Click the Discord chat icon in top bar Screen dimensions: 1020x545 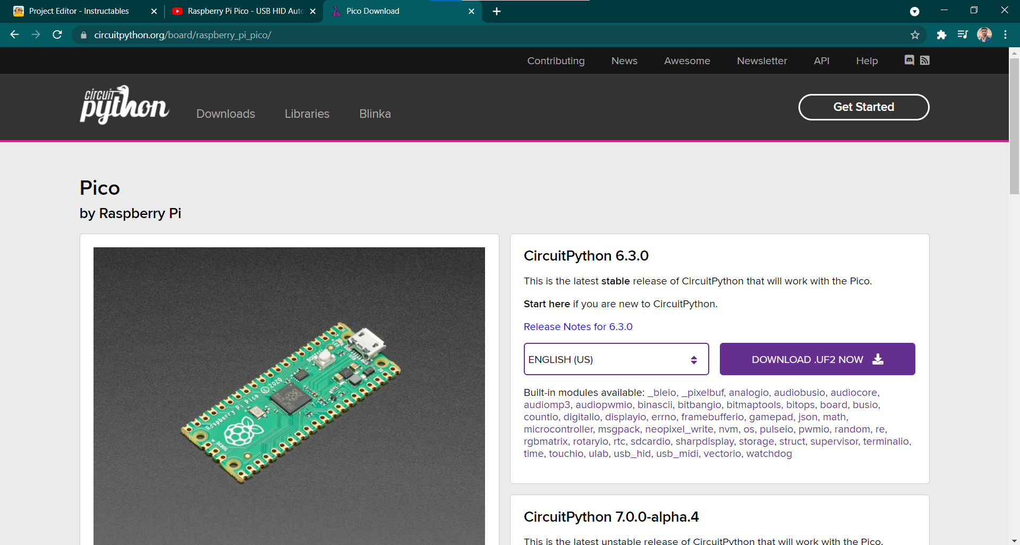coord(909,60)
